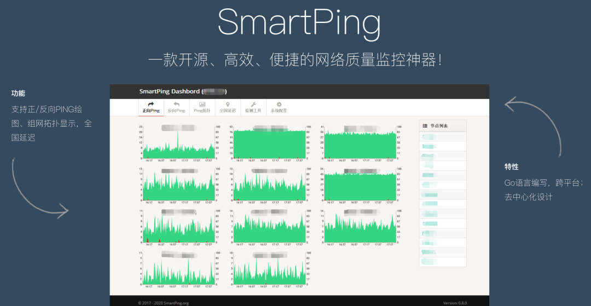Click the 特性 characteristics heading
The height and width of the screenshot is (306, 591).
click(512, 167)
